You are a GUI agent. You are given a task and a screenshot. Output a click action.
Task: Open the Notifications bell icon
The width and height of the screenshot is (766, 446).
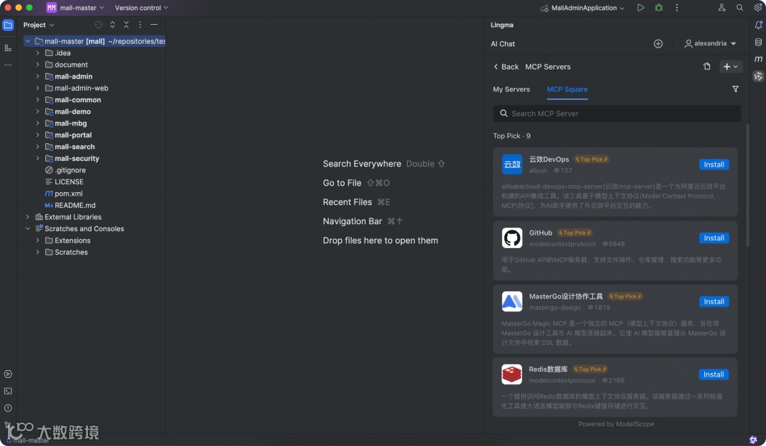(x=758, y=25)
